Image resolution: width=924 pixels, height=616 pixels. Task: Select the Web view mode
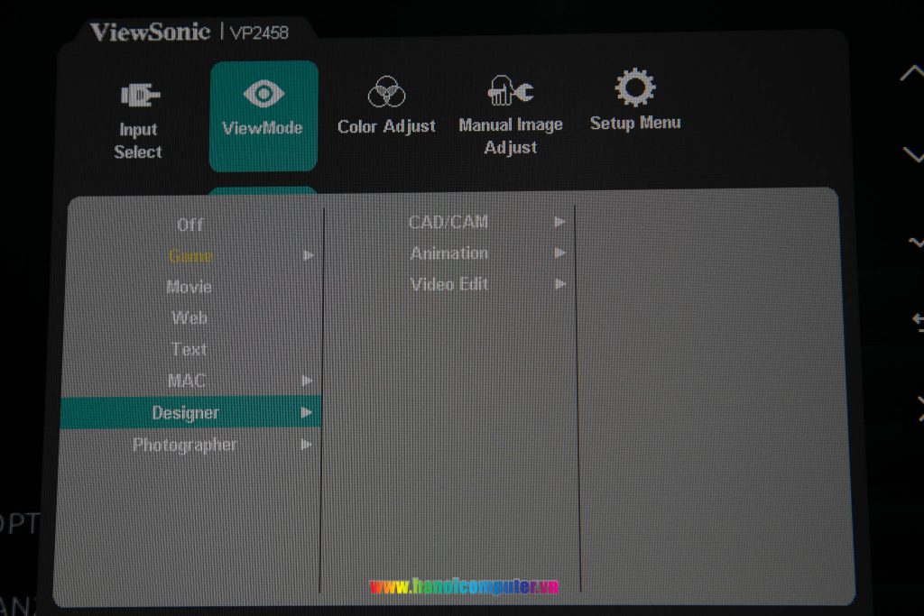click(x=189, y=318)
